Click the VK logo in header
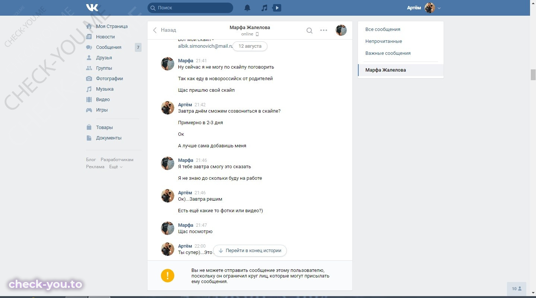The height and width of the screenshot is (298, 536). pos(92,7)
